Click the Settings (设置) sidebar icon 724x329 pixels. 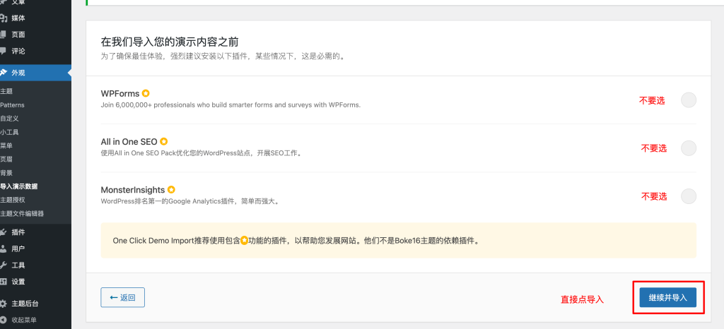(x=4, y=282)
